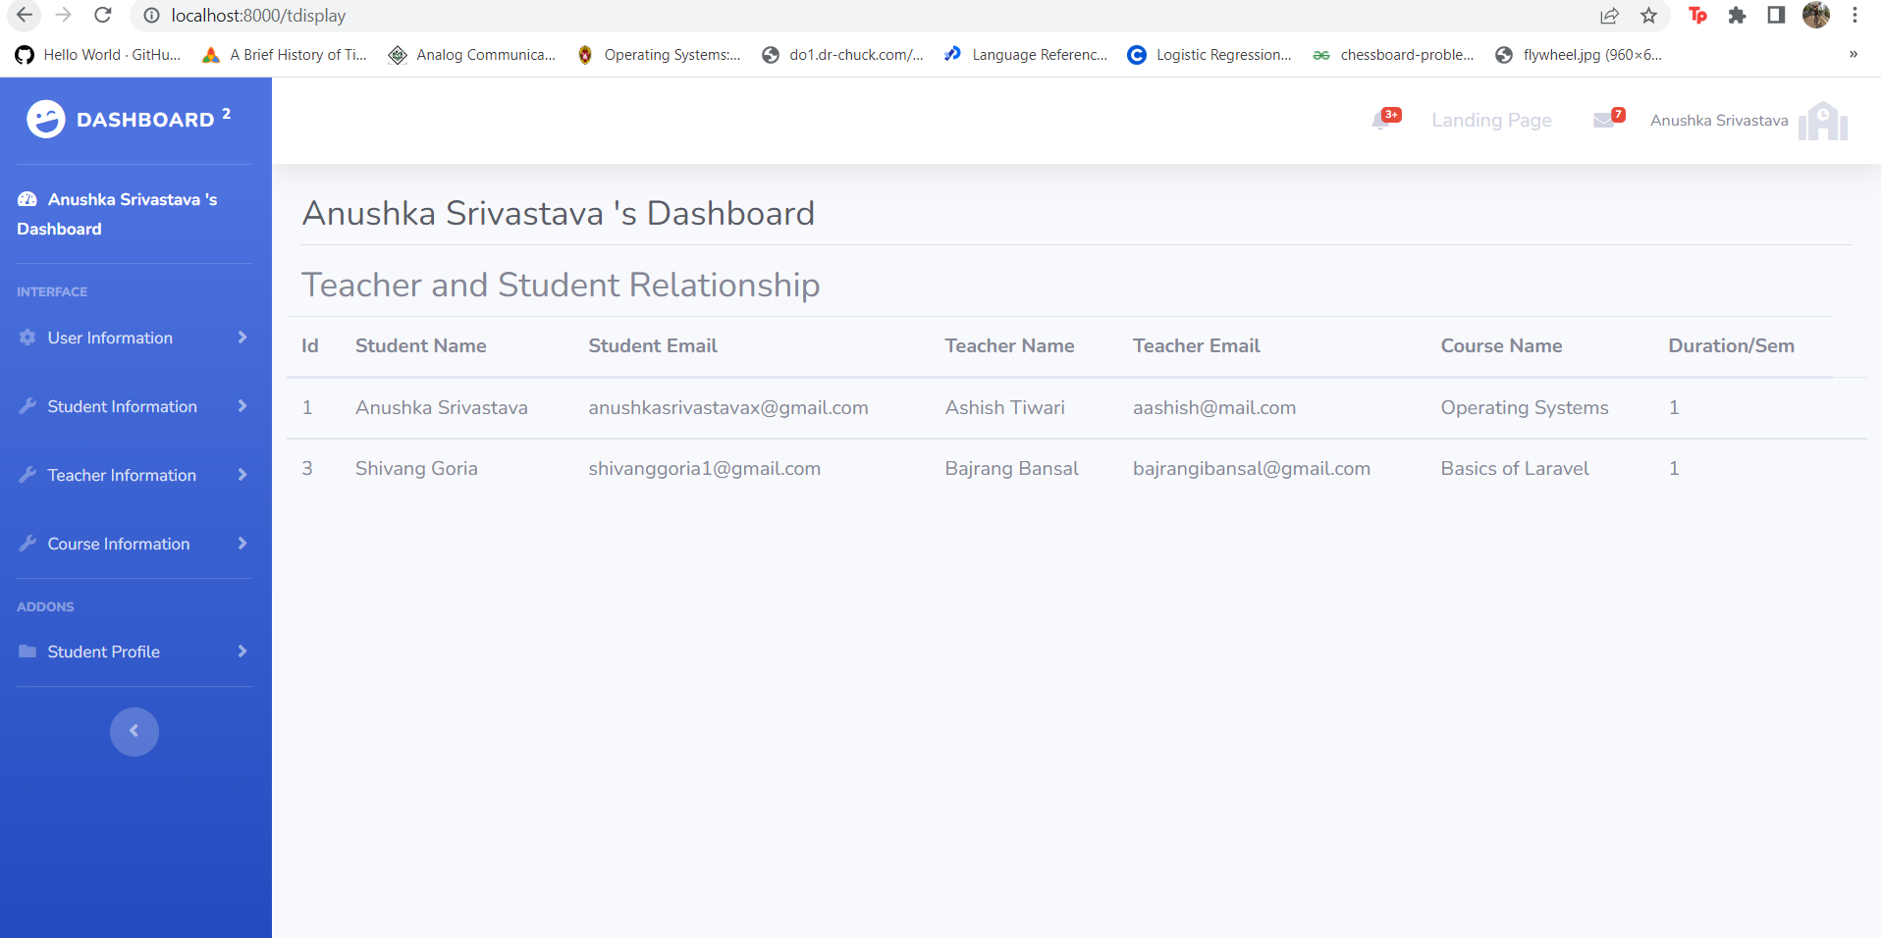Click the gear icon beside User Information
The image size is (1881, 938).
(27, 338)
